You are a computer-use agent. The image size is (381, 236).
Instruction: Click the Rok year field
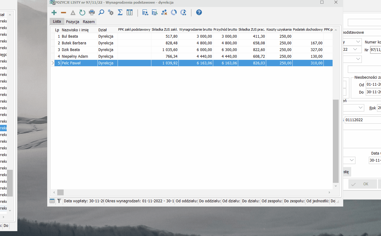pyautogui.click(x=379, y=108)
